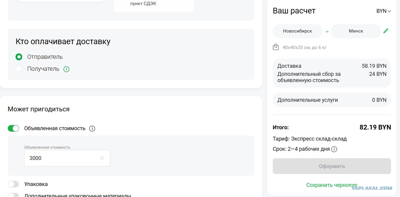The height and width of the screenshot is (197, 400).
Task: Enable the Упаковка toggle
Action: [13, 184]
